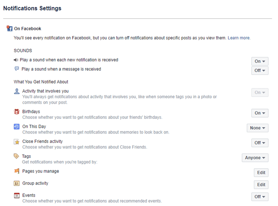Image resolution: width=278 pixels, height=206 pixels.
Task: Edit Pages you manage notifications
Action: [x=261, y=172]
